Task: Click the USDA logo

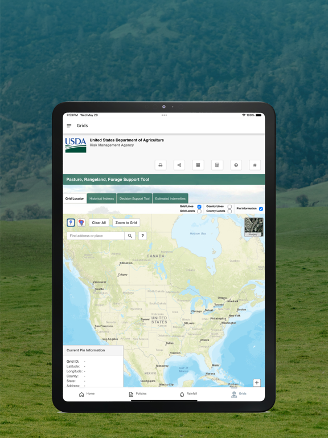Action: click(76, 145)
